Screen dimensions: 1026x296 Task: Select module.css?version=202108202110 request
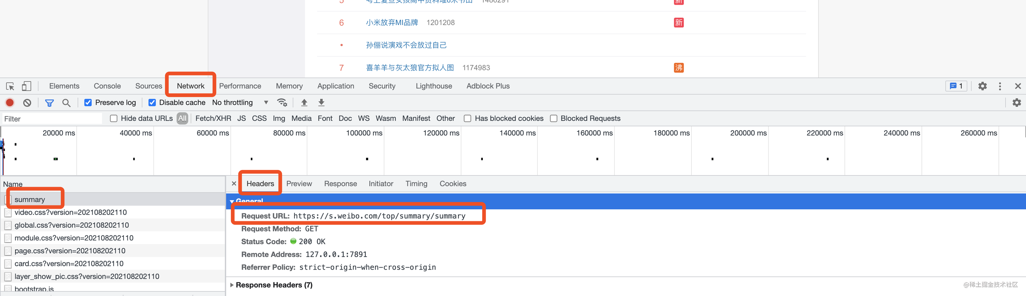tap(113, 238)
